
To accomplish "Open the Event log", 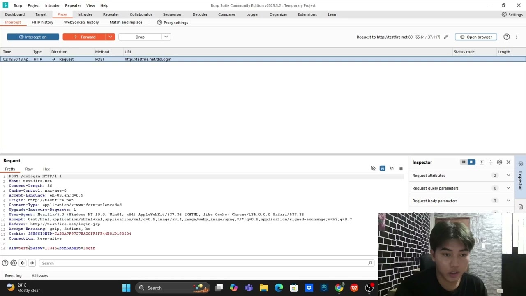I will [x=13, y=275].
